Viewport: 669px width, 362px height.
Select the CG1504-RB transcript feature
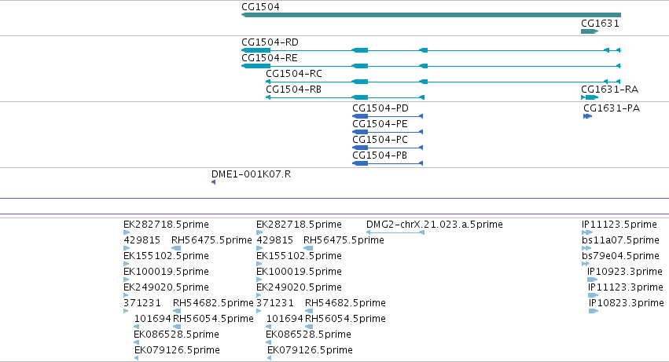[x=345, y=97]
